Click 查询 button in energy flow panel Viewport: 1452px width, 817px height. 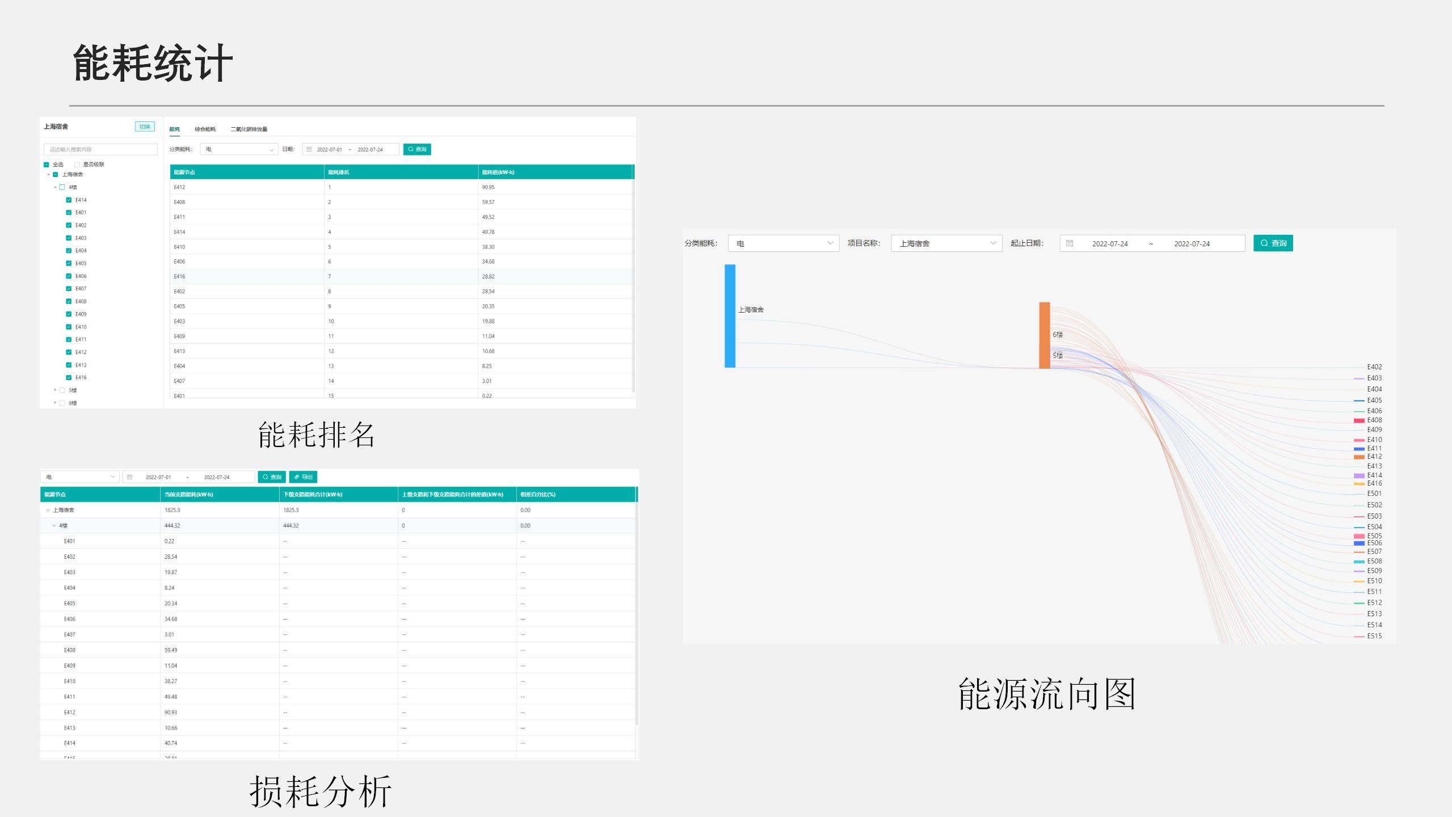(1273, 243)
